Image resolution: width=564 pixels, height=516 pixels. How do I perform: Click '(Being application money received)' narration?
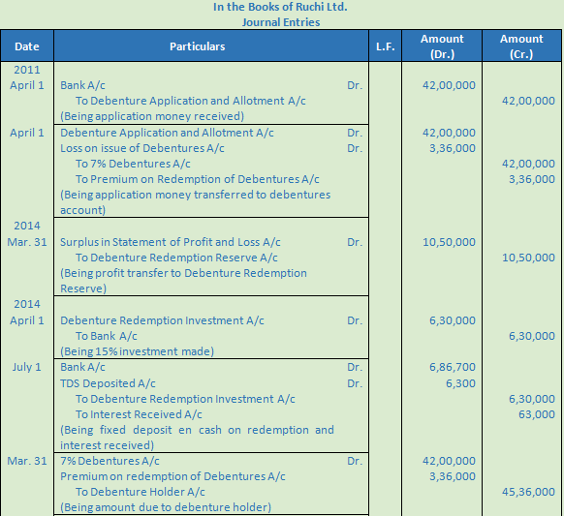click(x=152, y=116)
